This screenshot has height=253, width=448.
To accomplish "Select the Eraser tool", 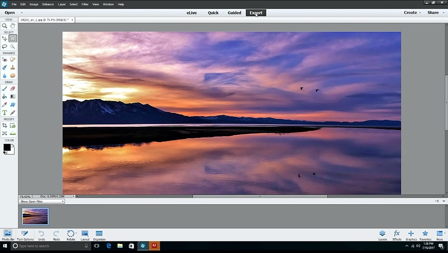I will [x=13, y=89].
